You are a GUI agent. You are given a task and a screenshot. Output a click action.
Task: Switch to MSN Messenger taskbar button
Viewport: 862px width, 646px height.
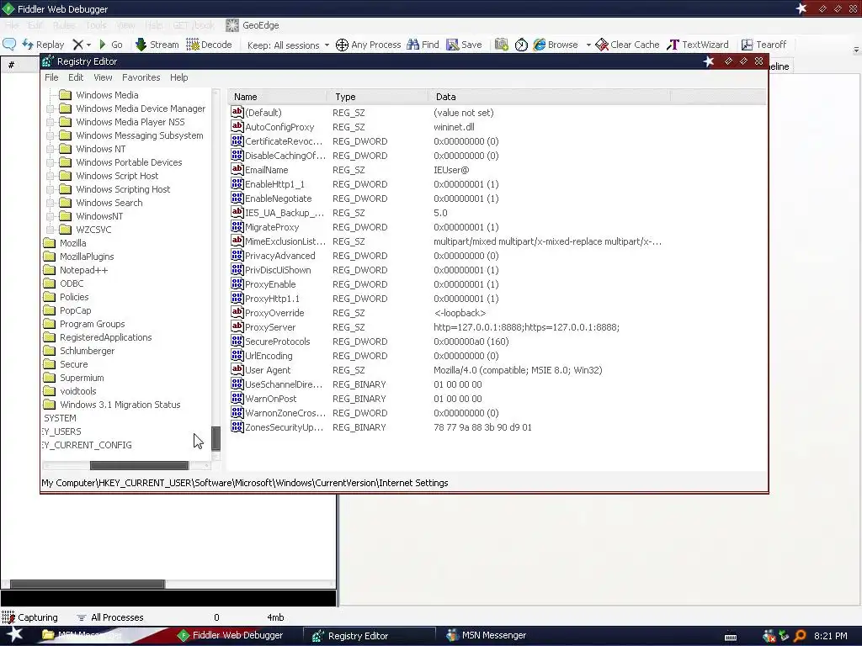[487, 636]
